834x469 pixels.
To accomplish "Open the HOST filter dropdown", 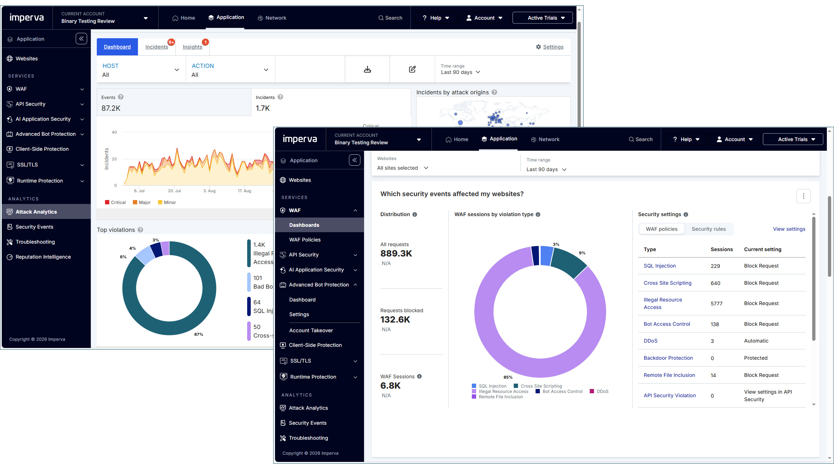I will click(x=141, y=70).
